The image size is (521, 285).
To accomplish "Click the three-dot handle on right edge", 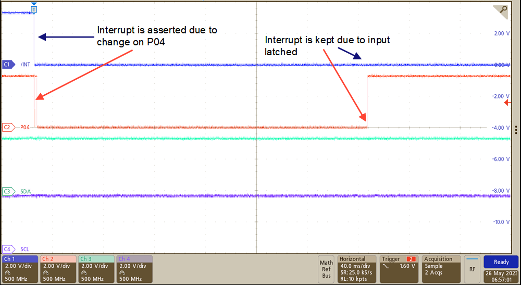I will 515,129.
